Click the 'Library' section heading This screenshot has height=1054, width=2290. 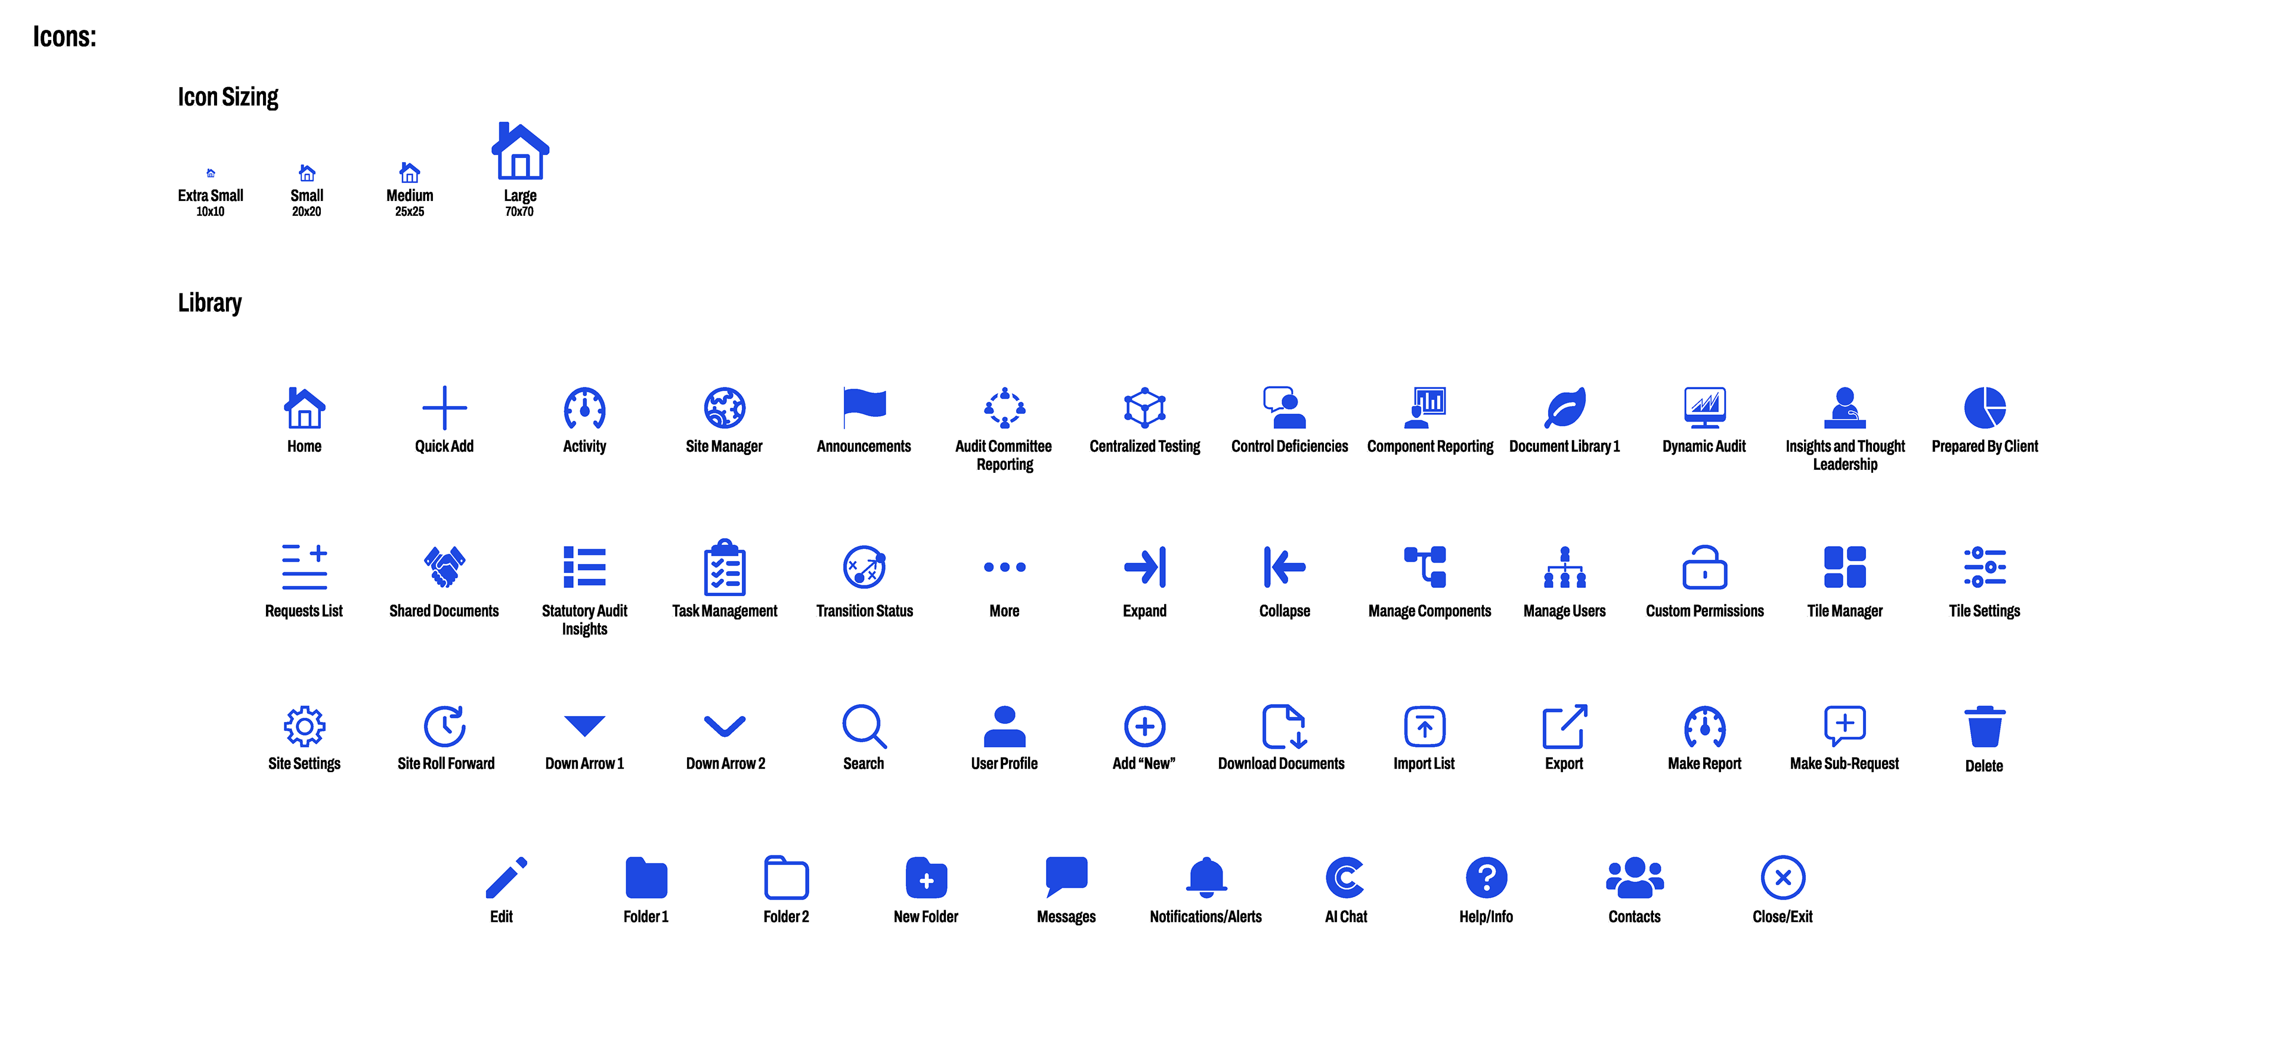tap(210, 303)
